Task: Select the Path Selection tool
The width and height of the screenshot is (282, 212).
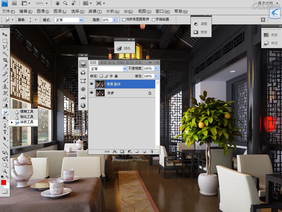Action: (5, 138)
